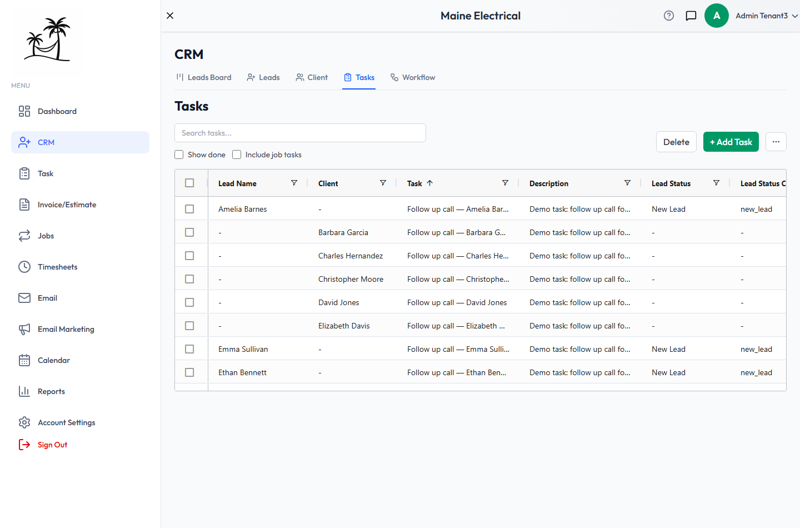Screen dimensions: 800x528
Task: Close the sidebar with the X icon
Action: click(x=170, y=16)
